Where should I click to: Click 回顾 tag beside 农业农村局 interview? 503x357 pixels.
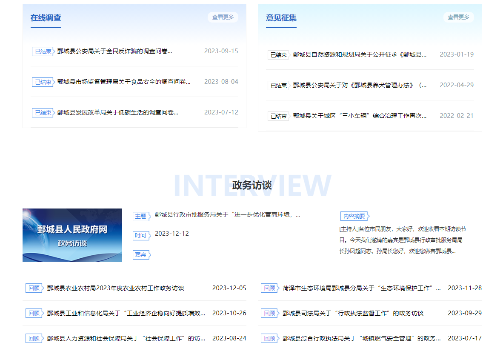click(x=34, y=288)
